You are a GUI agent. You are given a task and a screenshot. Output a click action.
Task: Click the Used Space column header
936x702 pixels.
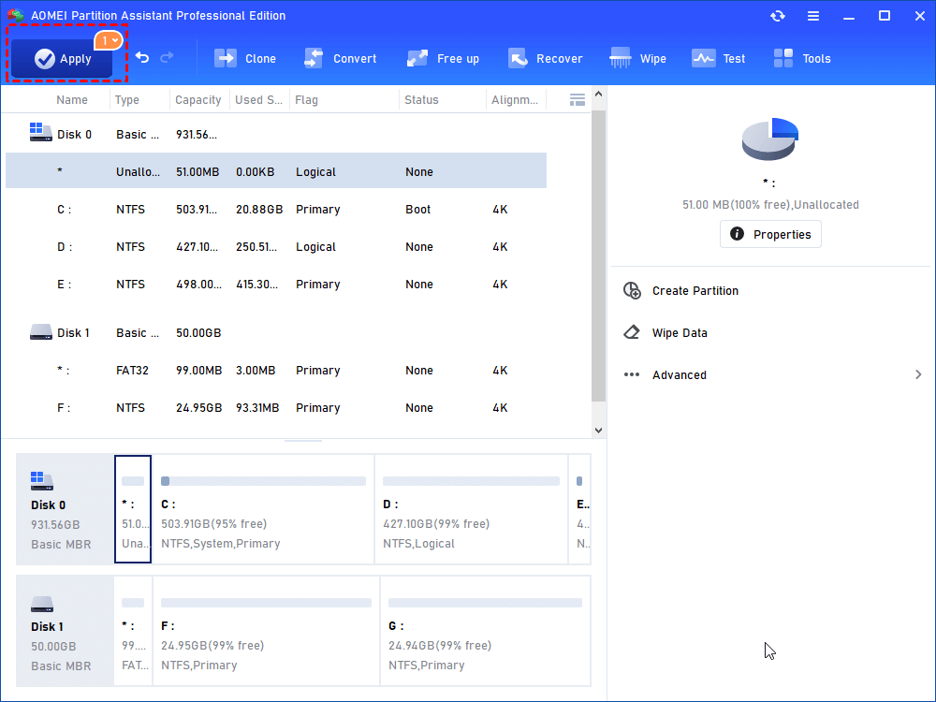(258, 100)
